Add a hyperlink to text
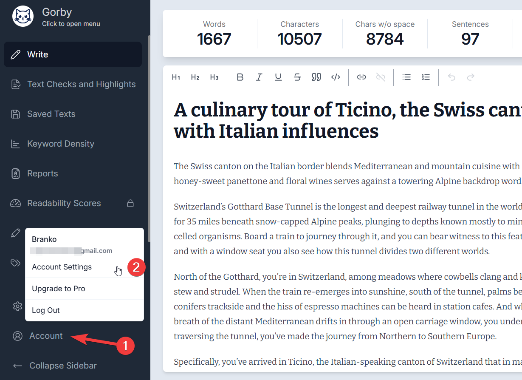Image resolution: width=522 pixels, height=380 pixels. click(x=361, y=77)
